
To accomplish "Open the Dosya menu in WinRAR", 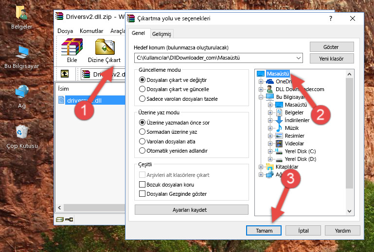I will pos(65,31).
